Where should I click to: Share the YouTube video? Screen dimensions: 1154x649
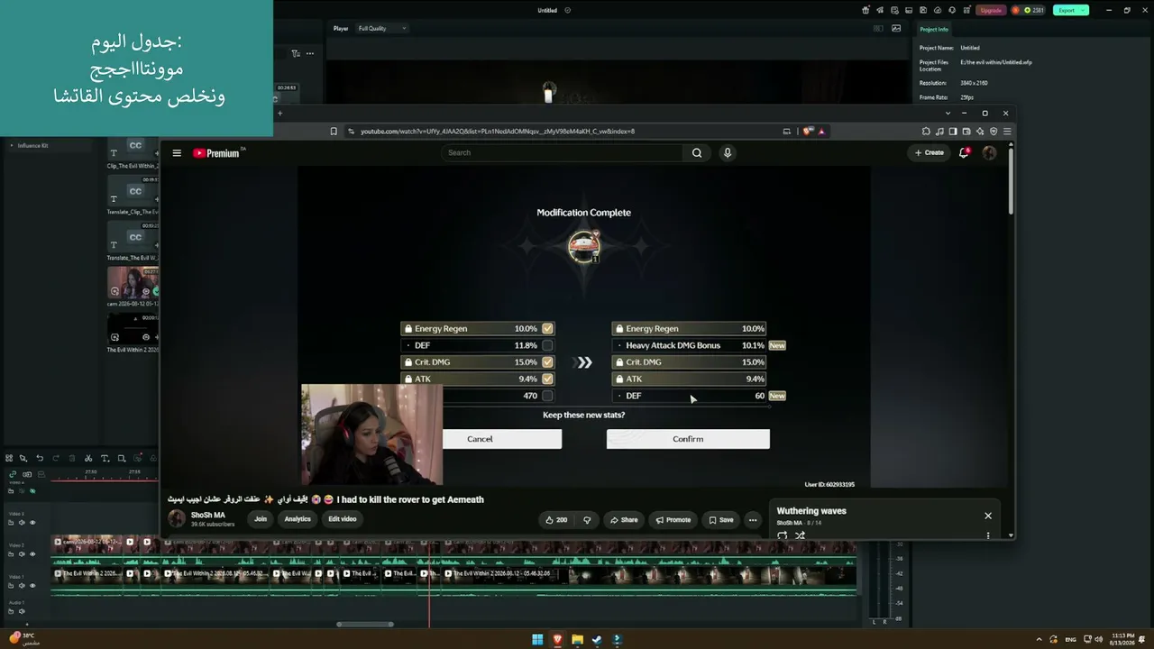point(624,520)
